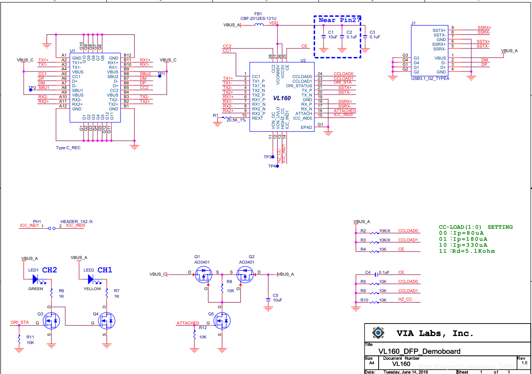Click the '00 :Ip=80uA' setting line
Image resolution: width=532 pixels, height=374 pixels.
pyautogui.click(x=461, y=233)
